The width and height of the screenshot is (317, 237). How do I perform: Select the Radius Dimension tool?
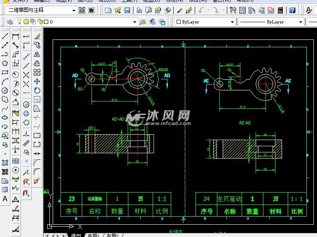[x=16, y=75]
